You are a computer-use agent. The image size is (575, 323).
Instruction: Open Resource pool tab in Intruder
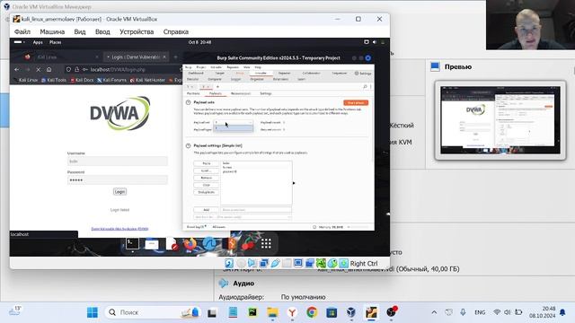(x=241, y=93)
